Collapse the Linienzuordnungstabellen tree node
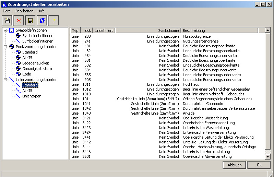The image size is (274, 177). click(5, 80)
